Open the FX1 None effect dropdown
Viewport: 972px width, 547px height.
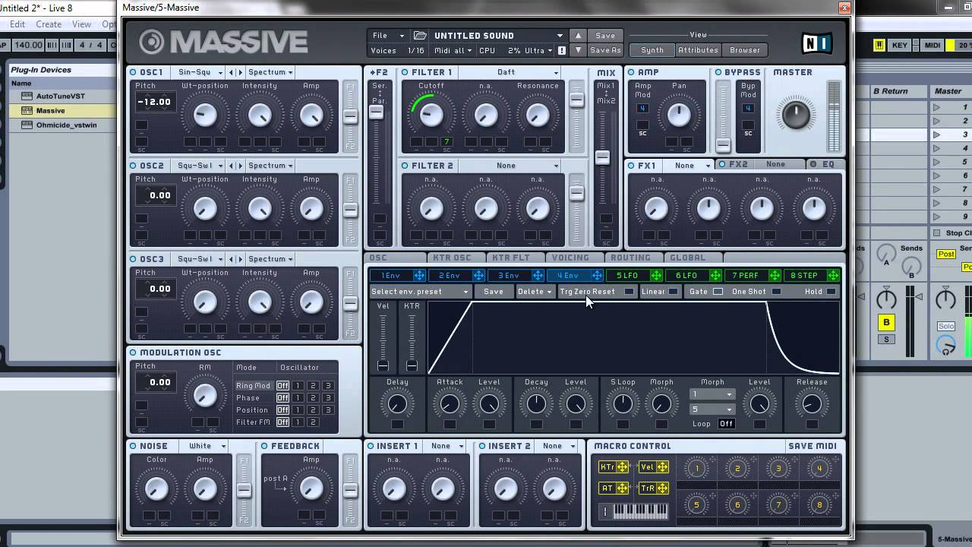(690, 166)
